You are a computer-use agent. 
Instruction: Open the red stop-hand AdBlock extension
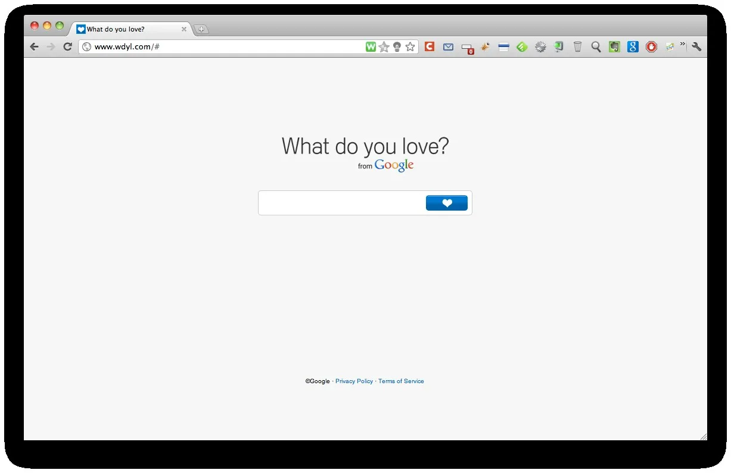651,47
